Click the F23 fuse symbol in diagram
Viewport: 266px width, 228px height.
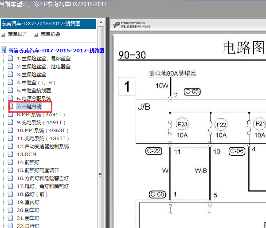tap(182, 124)
